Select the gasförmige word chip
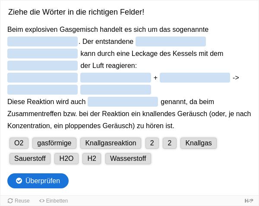The width and height of the screenshot is (259, 206). tap(54, 143)
